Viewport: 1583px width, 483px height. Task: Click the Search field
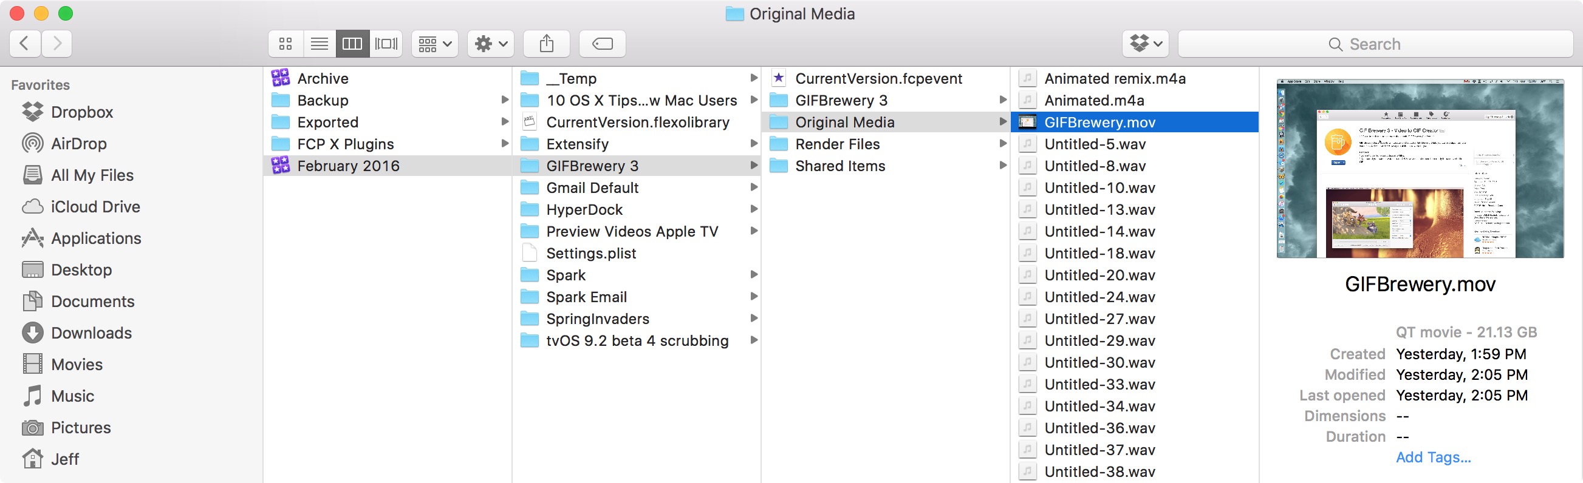1375,44
